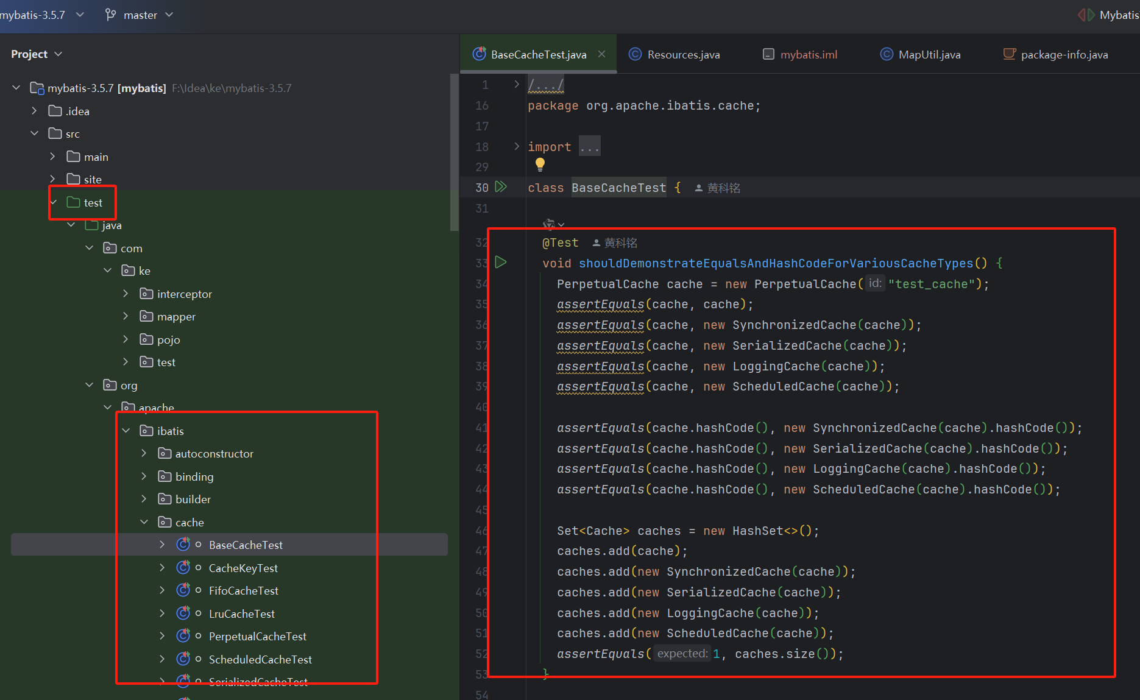Click the Resources.java class icon

pos(635,54)
